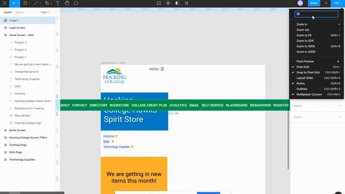The width and height of the screenshot is (345, 194).
Task: Click ATHLETICS in the green banner
Action: coord(178,106)
